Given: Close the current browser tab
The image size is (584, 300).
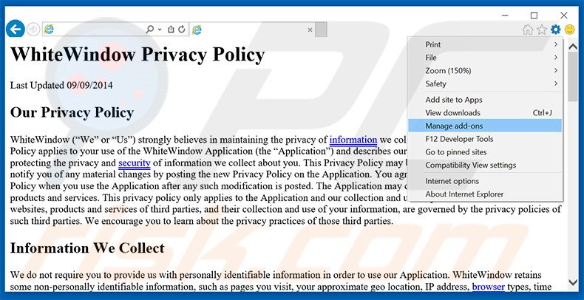Looking at the screenshot, I should click(x=310, y=30).
